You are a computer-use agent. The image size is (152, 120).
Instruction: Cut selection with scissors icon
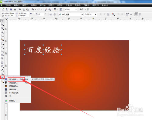coord(20,9)
